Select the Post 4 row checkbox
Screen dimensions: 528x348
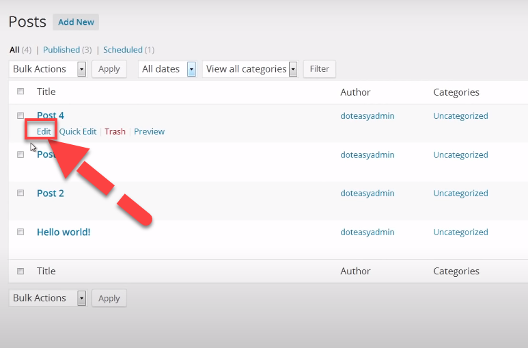(20, 116)
